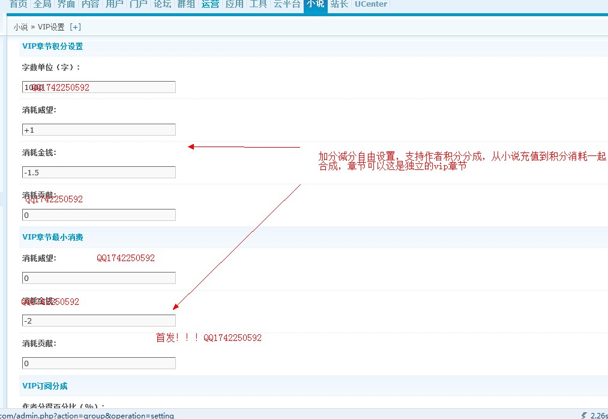Click the 字数单位（字）label
This screenshot has width=608, height=419.
click(x=51, y=67)
